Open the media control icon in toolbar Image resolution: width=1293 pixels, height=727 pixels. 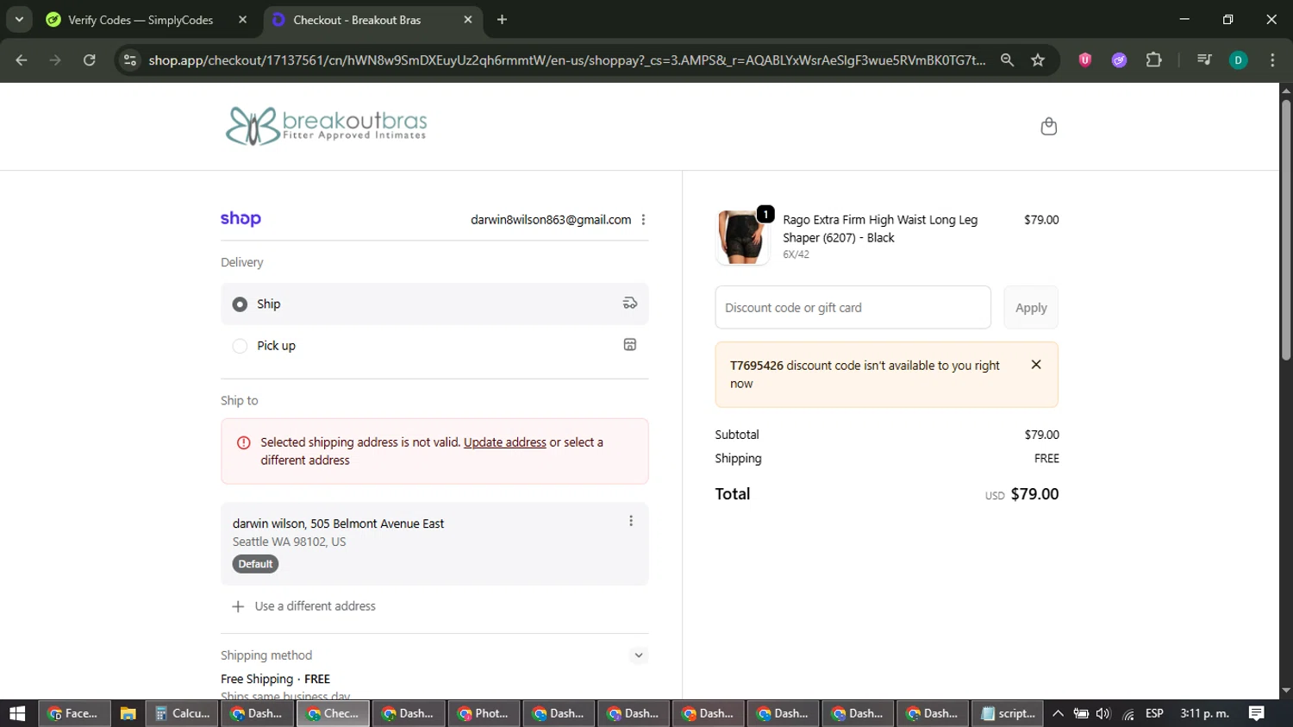point(1204,60)
